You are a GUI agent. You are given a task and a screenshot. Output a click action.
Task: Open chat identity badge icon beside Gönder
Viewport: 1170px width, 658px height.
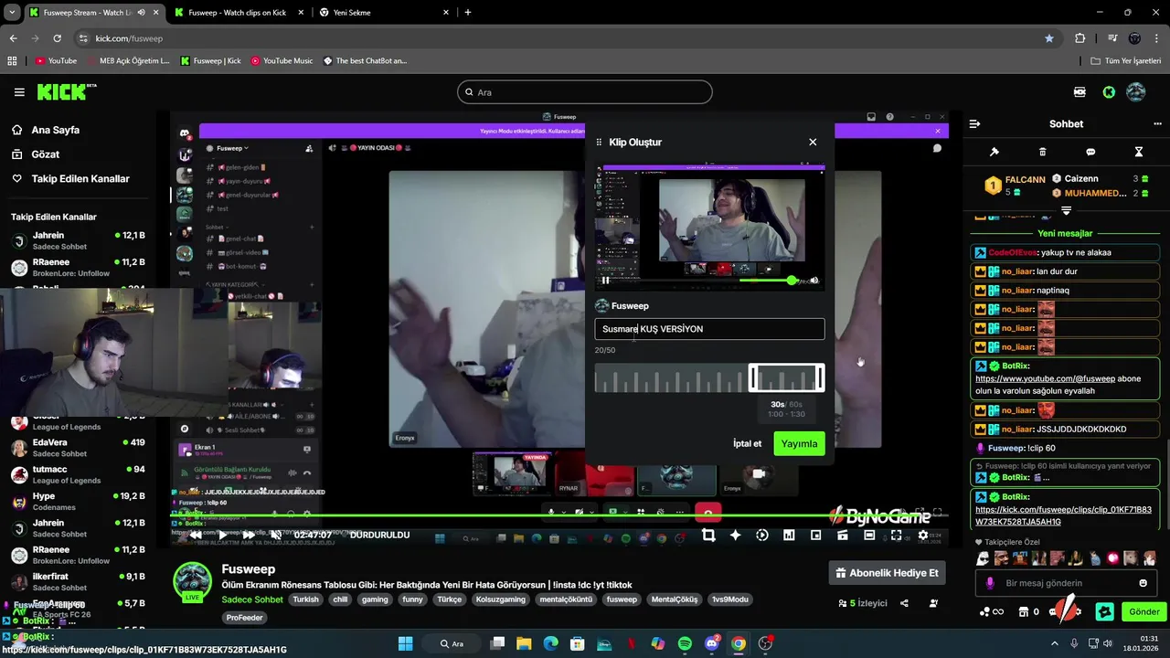[x=1104, y=611]
